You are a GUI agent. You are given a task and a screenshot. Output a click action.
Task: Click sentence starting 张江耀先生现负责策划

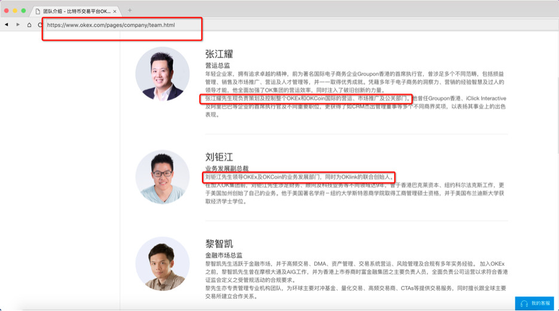[x=308, y=98]
